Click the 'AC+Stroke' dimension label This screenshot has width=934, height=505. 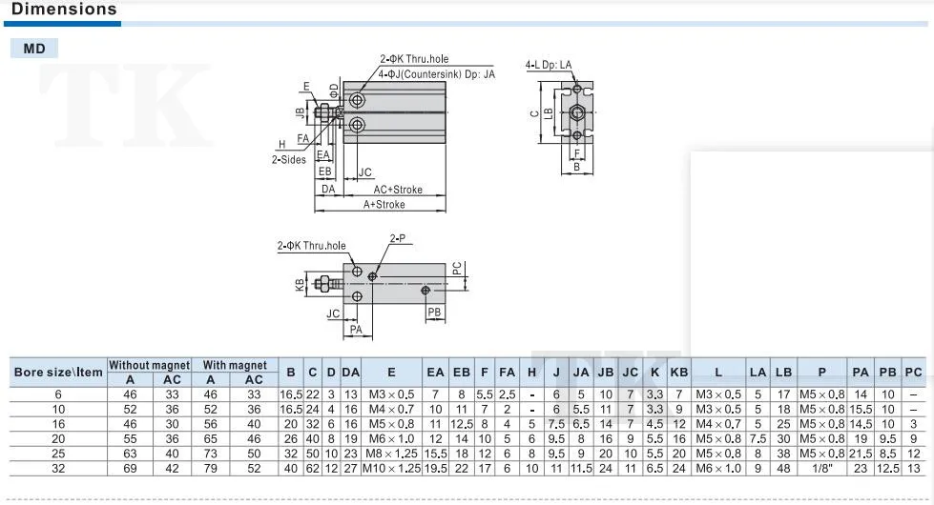(x=397, y=190)
